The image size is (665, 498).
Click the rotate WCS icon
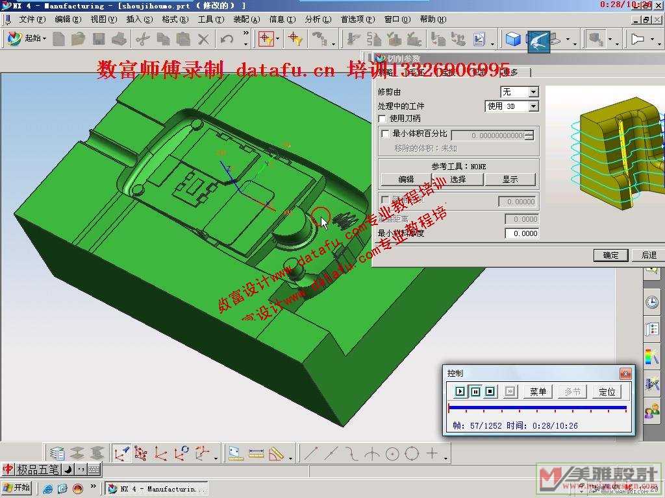click(182, 453)
